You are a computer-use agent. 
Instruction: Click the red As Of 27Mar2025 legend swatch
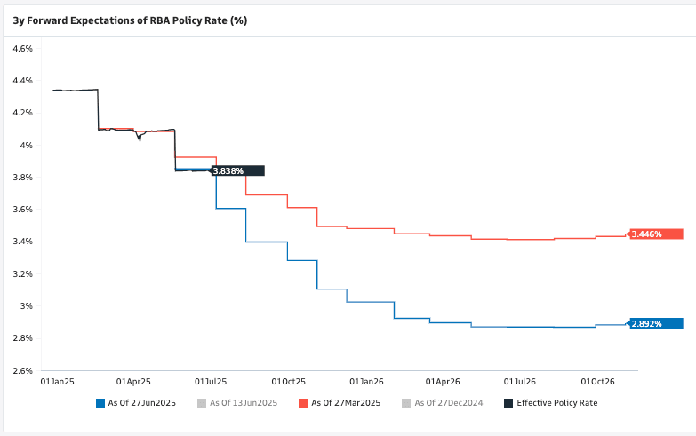click(303, 403)
